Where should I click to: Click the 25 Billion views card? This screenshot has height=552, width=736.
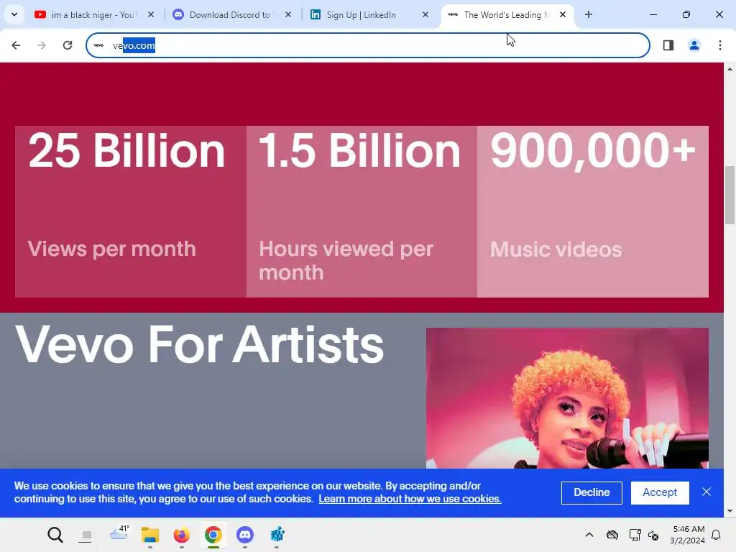[x=131, y=211]
